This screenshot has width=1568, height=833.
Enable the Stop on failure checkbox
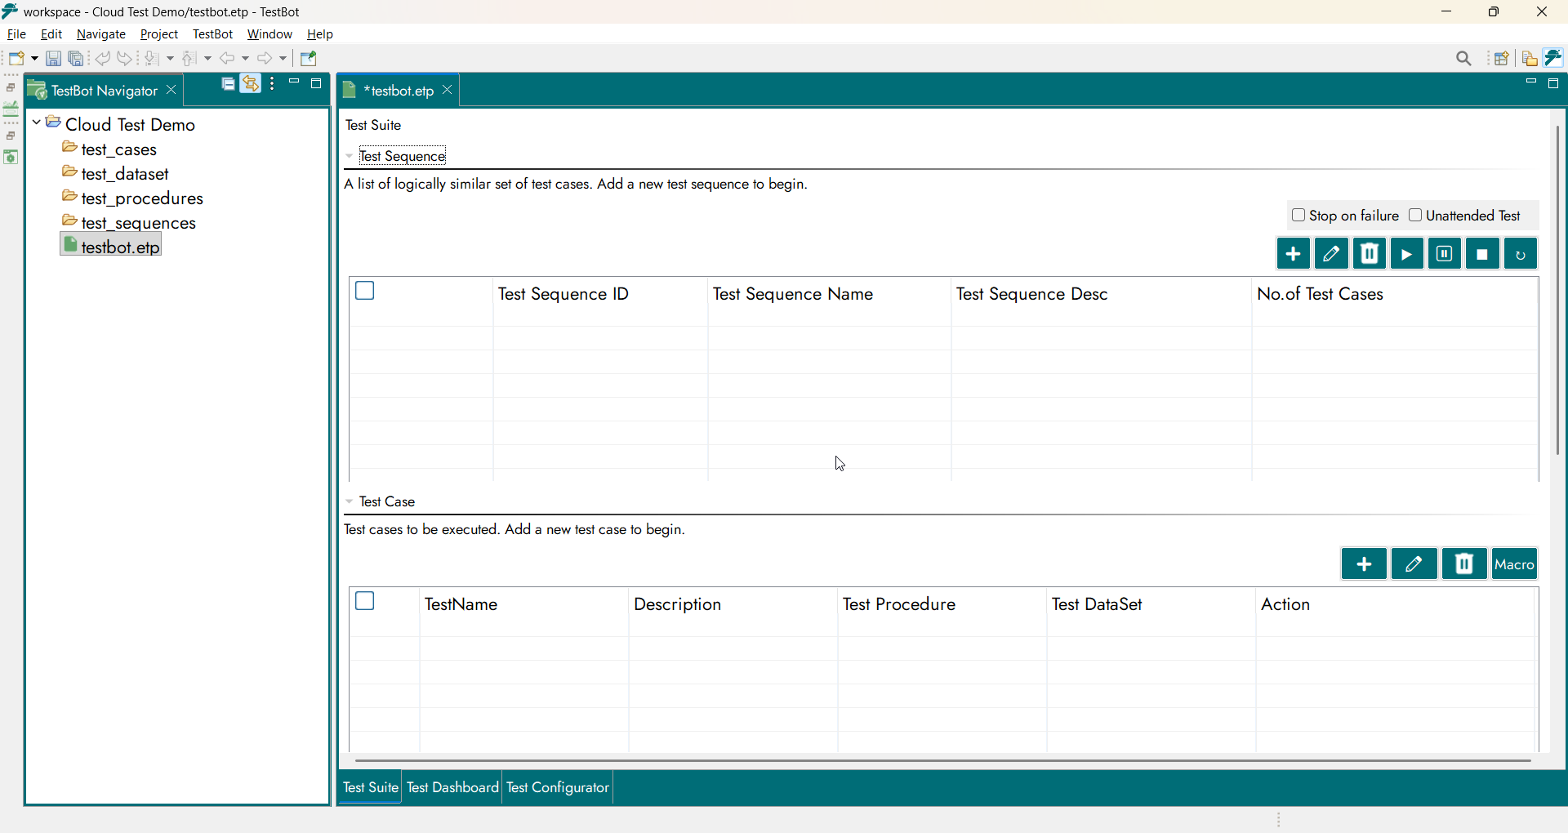pos(1298,216)
